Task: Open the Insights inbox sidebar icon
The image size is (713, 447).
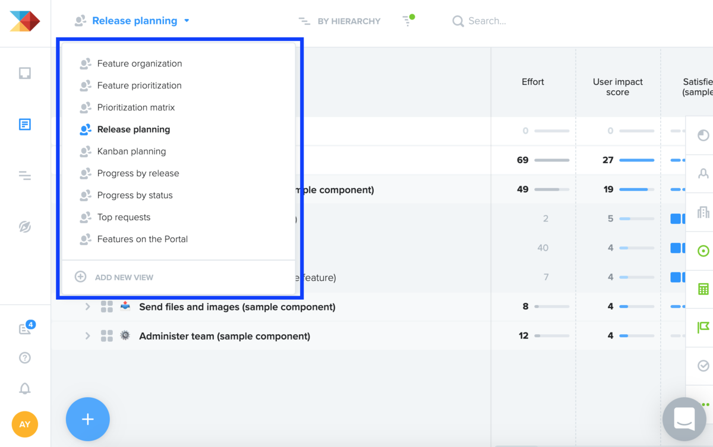Action: pyautogui.click(x=25, y=73)
